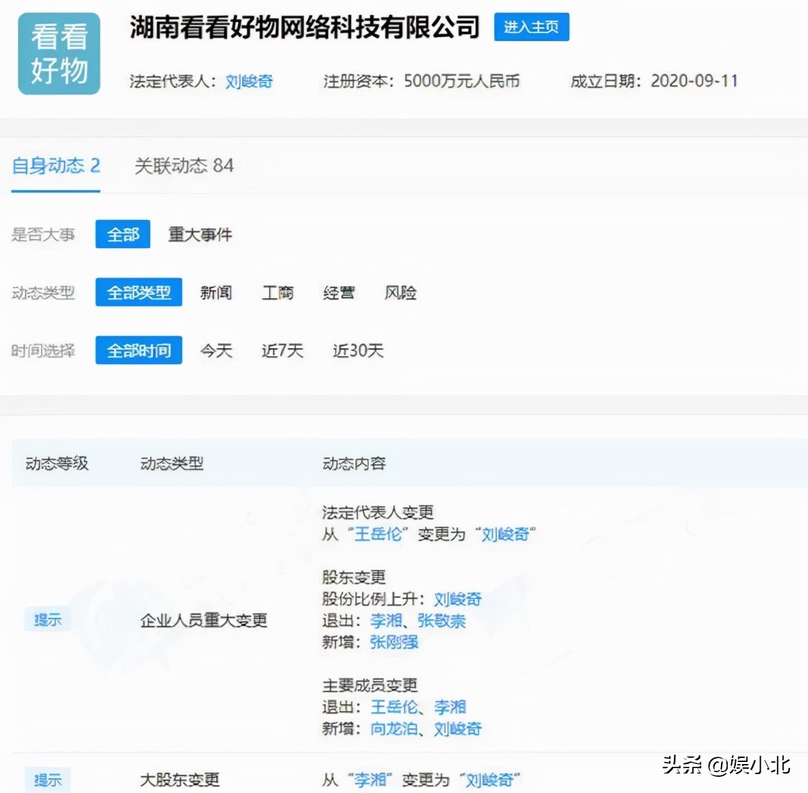Image resolution: width=808 pixels, height=793 pixels.
Task: Open 刘峻奇 link in 主要成员变更 新增
Action: (457, 728)
